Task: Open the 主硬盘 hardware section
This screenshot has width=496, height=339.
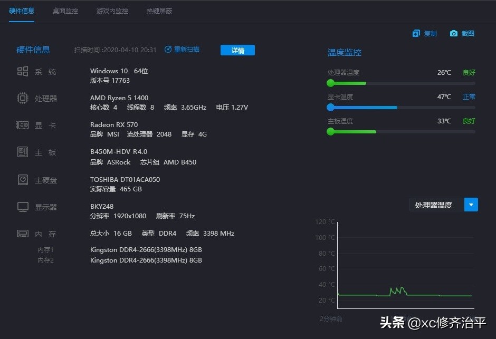Action: pyautogui.click(x=23, y=180)
